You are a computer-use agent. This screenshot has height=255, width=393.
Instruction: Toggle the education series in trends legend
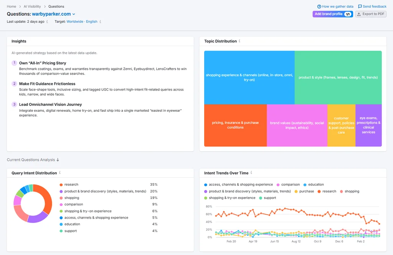pyautogui.click(x=314, y=185)
